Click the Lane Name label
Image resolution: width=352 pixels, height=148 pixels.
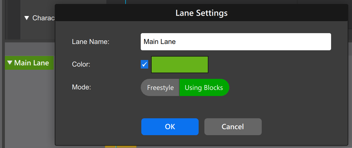[x=91, y=42]
